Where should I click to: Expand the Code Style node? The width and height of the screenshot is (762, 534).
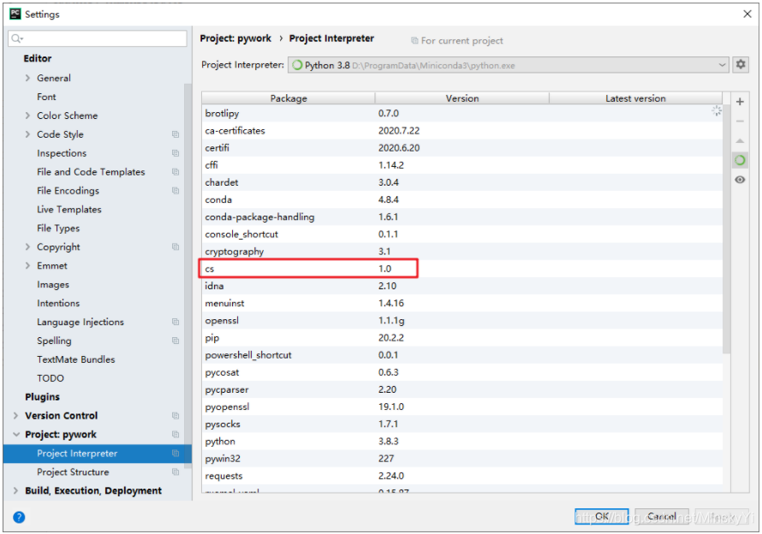[x=27, y=134]
